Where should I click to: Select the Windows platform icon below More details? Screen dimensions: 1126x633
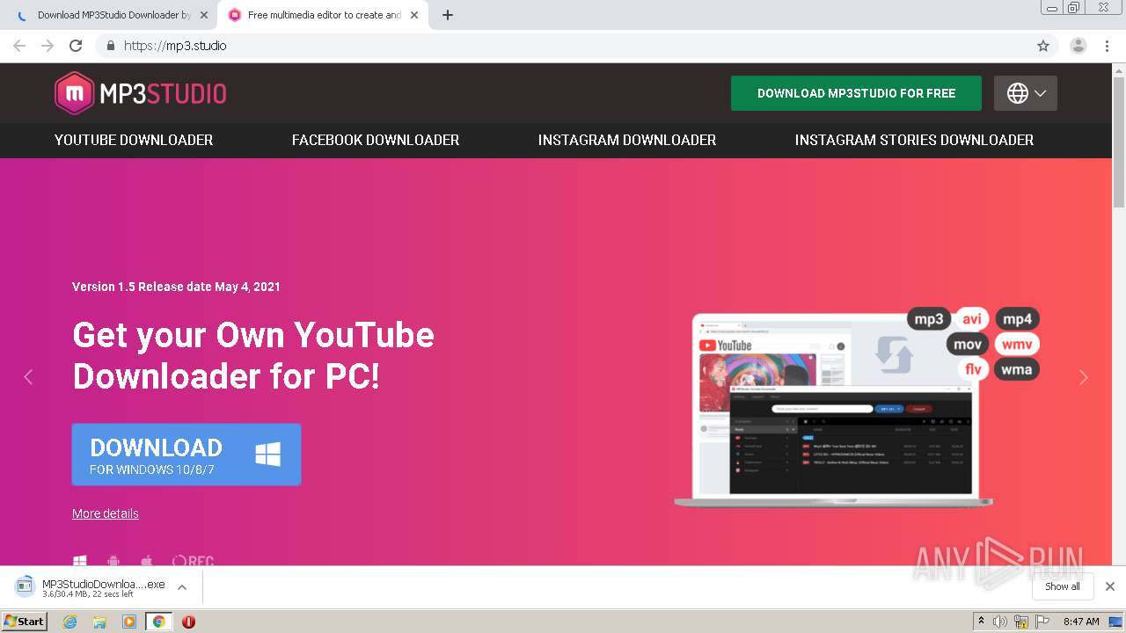pyautogui.click(x=80, y=560)
